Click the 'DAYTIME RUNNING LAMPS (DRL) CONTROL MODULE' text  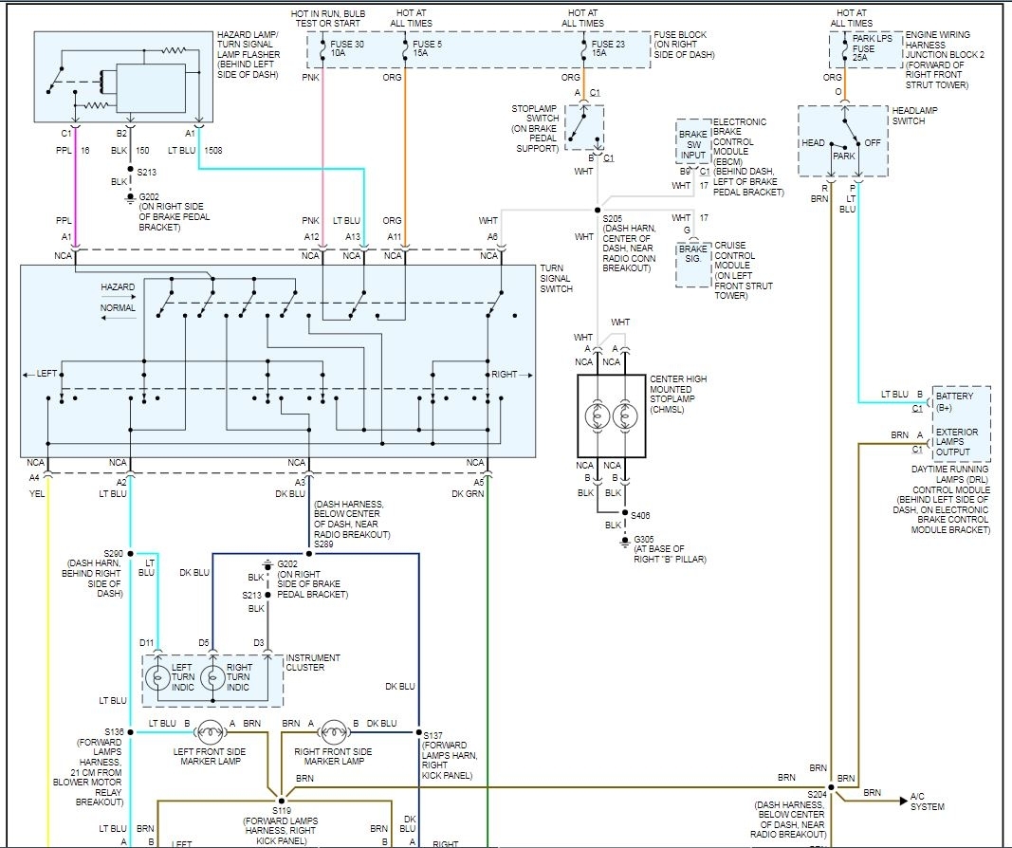pyautogui.click(x=950, y=480)
